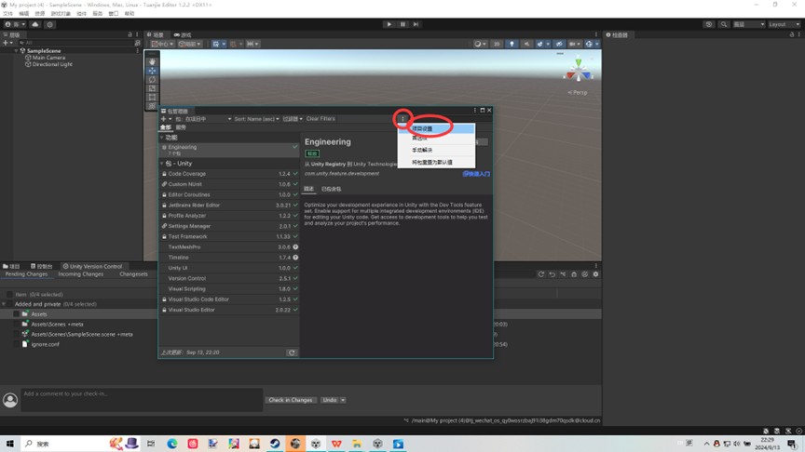Open the Sort: Name (asc) dropdown
805x452 pixels.
[x=256, y=119]
